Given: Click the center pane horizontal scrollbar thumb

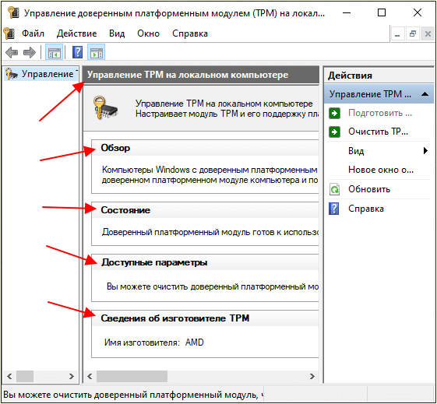Looking at the screenshot, I should tap(132, 377).
